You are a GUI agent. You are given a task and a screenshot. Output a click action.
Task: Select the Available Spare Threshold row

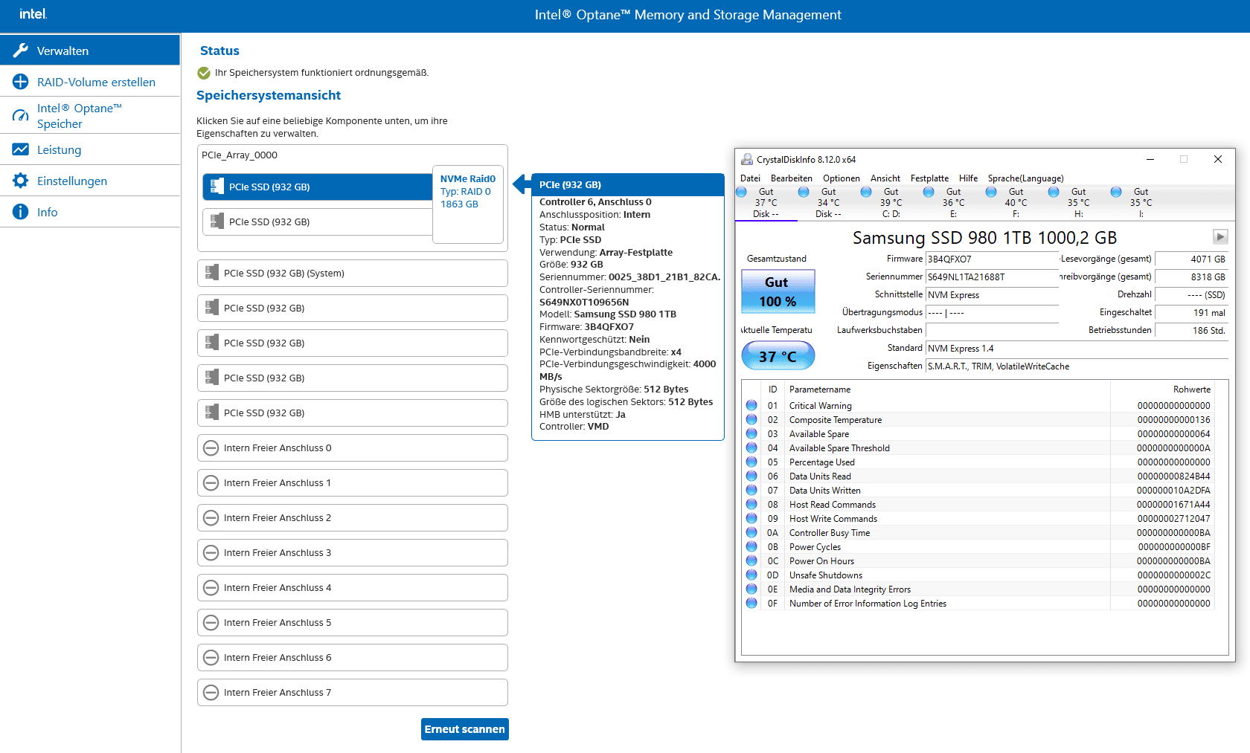[x=978, y=448]
